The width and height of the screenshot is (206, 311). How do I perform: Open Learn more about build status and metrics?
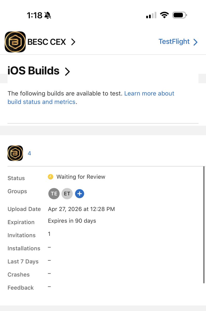coord(91,98)
